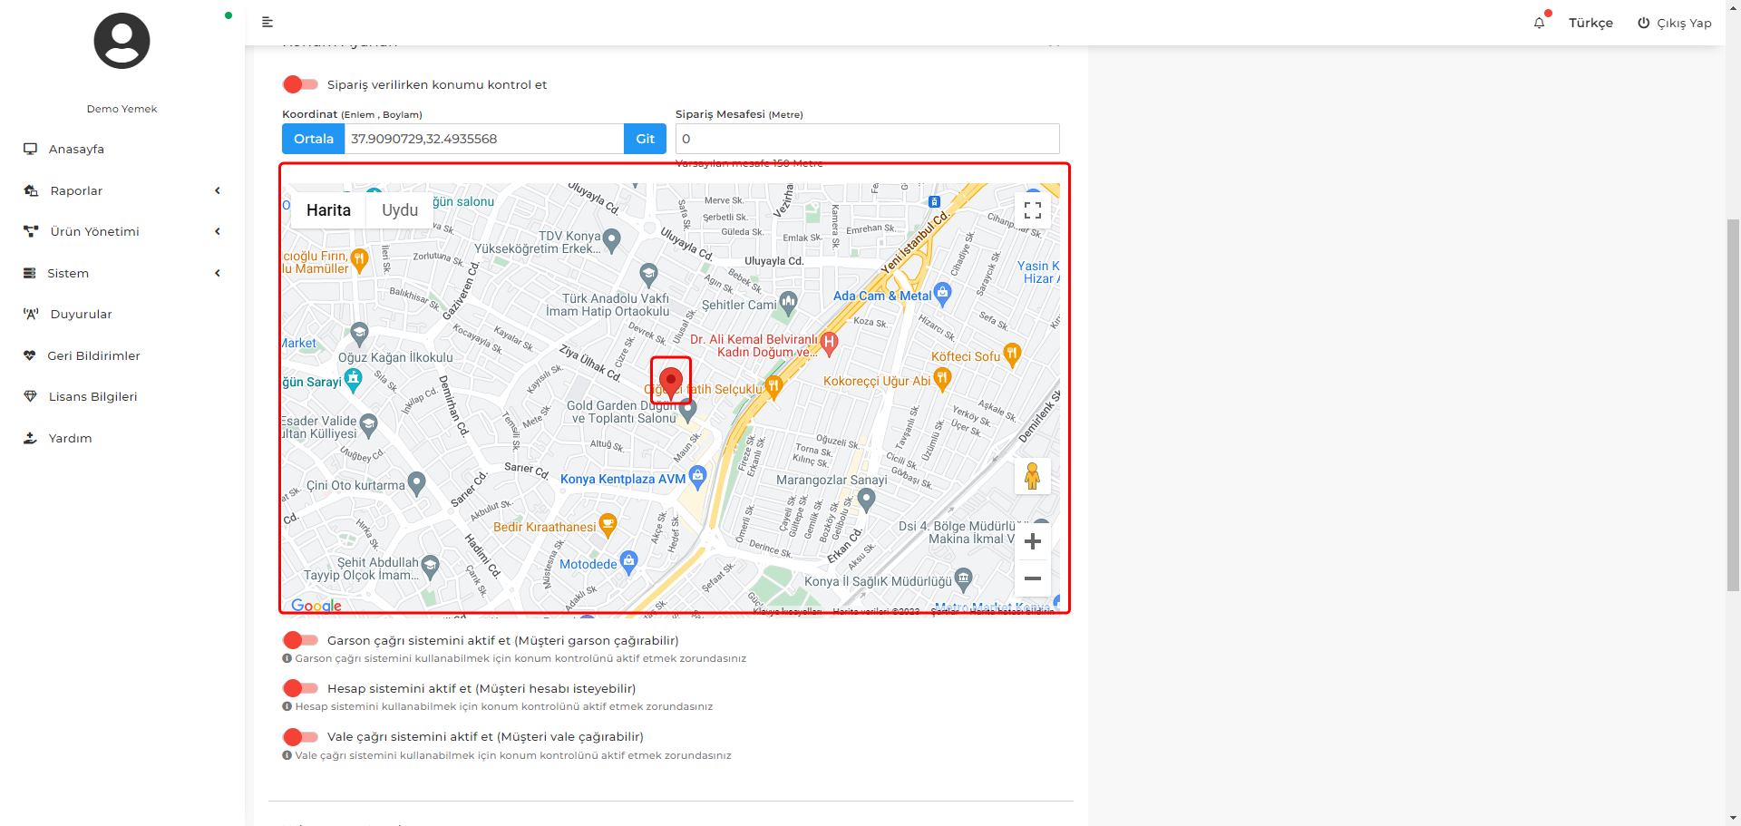Screen dimensions: 1741x826
Task: Zoom out the map with minus
Action: point(1032,578)
